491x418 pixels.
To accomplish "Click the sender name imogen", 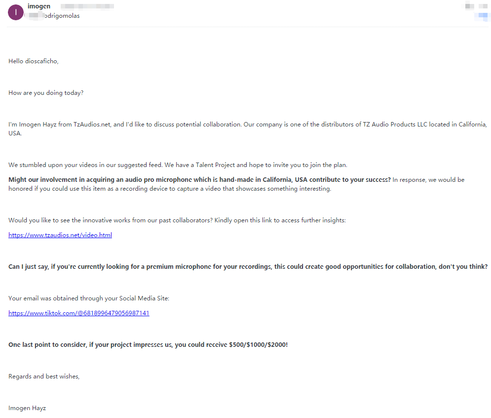I will [x=39, y=6].
